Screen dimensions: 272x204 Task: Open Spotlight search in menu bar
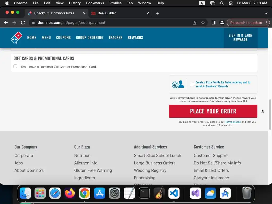click(222, 3)
